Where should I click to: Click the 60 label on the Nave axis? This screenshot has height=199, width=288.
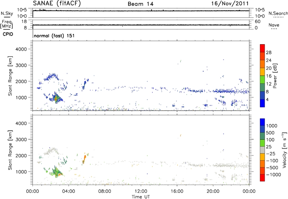click(258, 22)
